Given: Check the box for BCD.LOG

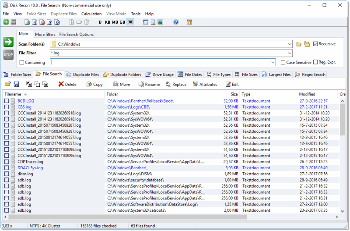Looking at the screenshot, I should click(7, 101).
